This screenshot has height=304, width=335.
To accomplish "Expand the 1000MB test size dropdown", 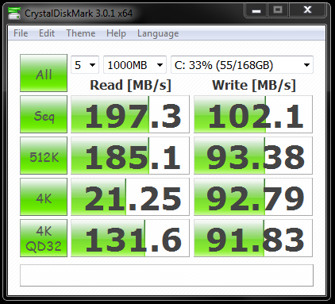I will point(135,65).
